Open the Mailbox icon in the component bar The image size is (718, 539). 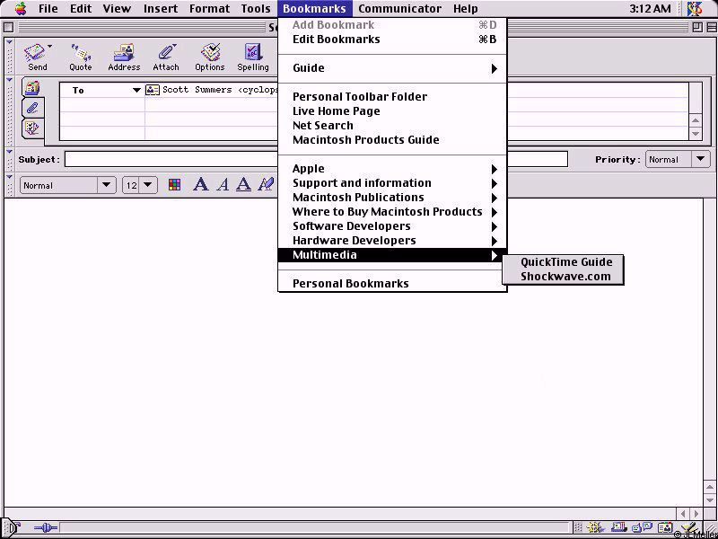(x=619, y=528)
